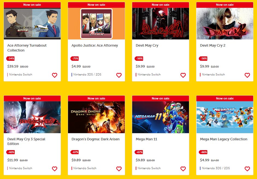
Task: Open the Apollo Justice: Ace Attorney title
Action: [x=95, y=45]
